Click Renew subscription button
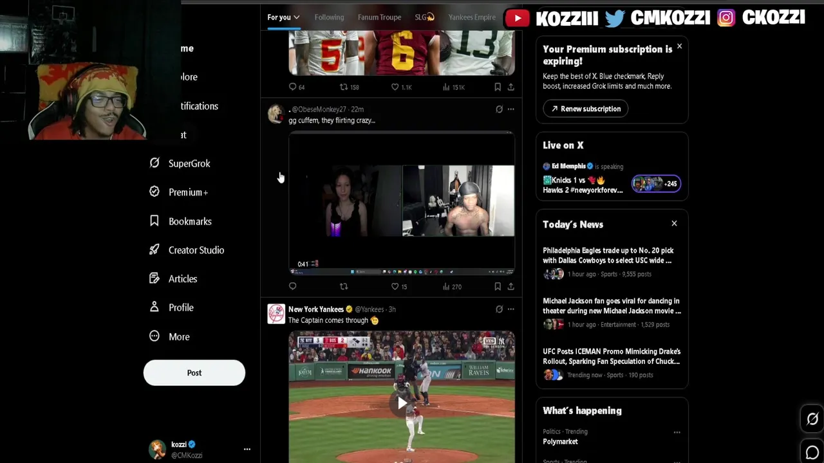The height and width of the screenshot is (463, 824). pos(585,109)
